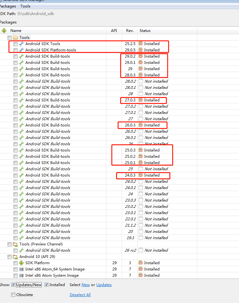Enable the Obsolete checkbox
The width and height of the screenshot is (239, 303).
tap(13, 295)
